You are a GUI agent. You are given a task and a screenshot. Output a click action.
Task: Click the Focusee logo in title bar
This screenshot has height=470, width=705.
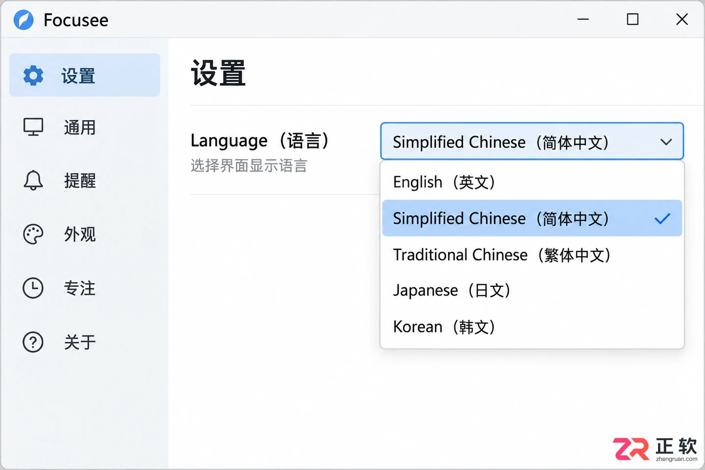click(23, 20)
